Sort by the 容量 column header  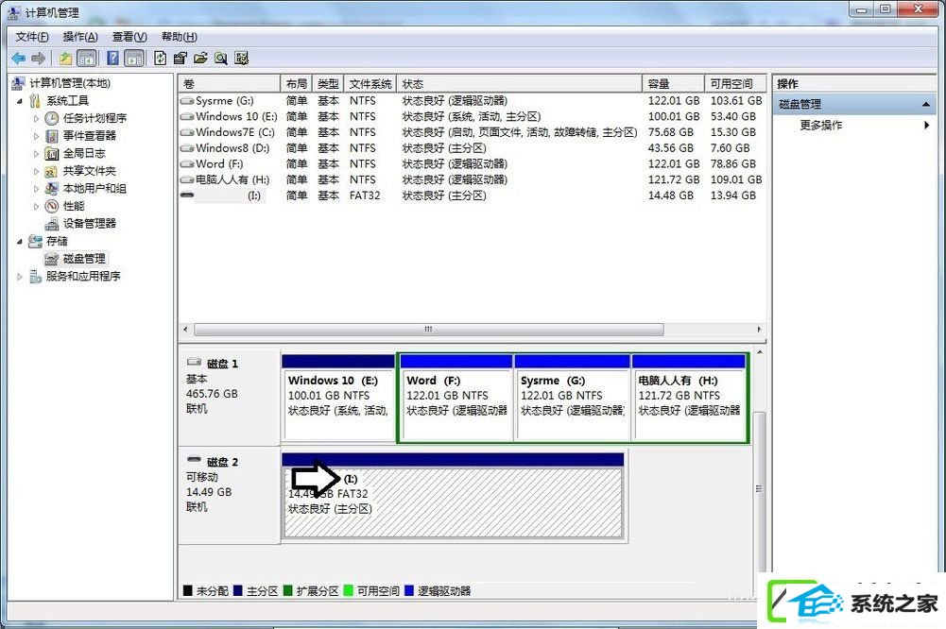coord(673,84)
